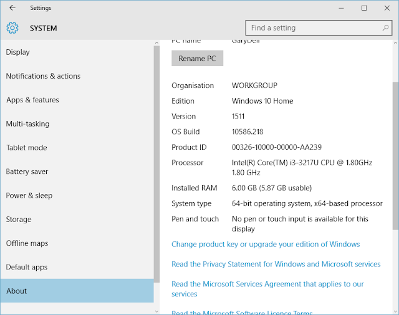Open the Privacy Statement link
Image resolution: width=399 pixels, height=315 pixels.
coord(276,264)
